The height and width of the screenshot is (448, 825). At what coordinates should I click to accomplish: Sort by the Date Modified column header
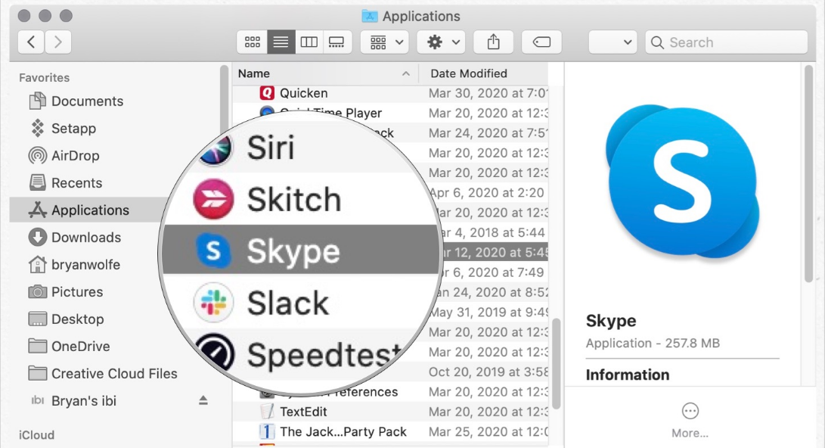(468, 73)
